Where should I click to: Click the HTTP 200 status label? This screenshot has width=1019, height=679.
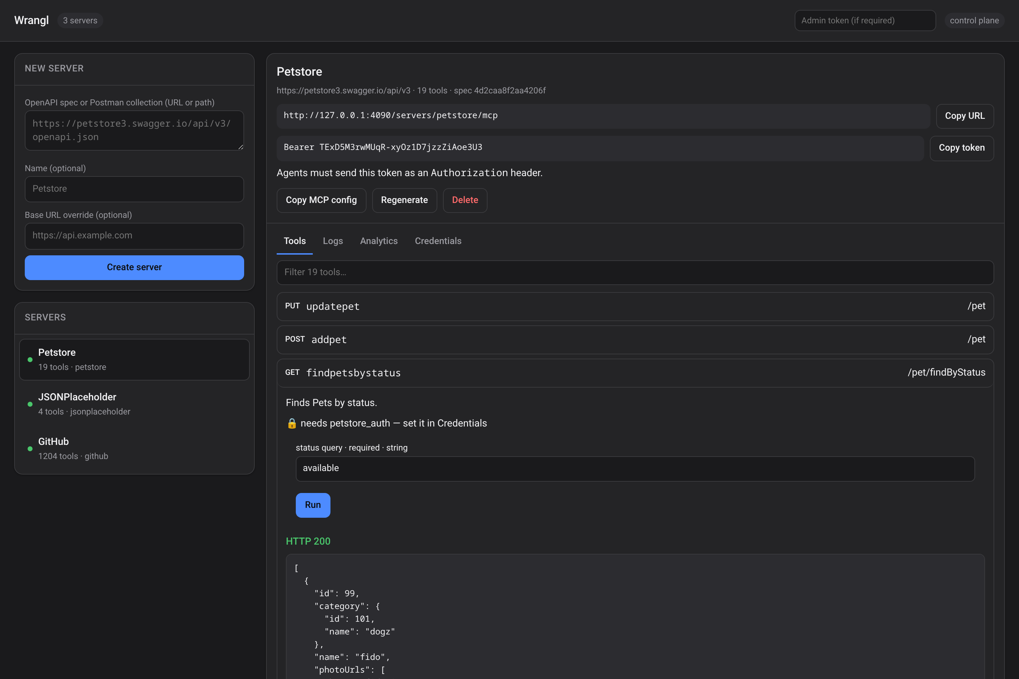[x=308, y=541]
